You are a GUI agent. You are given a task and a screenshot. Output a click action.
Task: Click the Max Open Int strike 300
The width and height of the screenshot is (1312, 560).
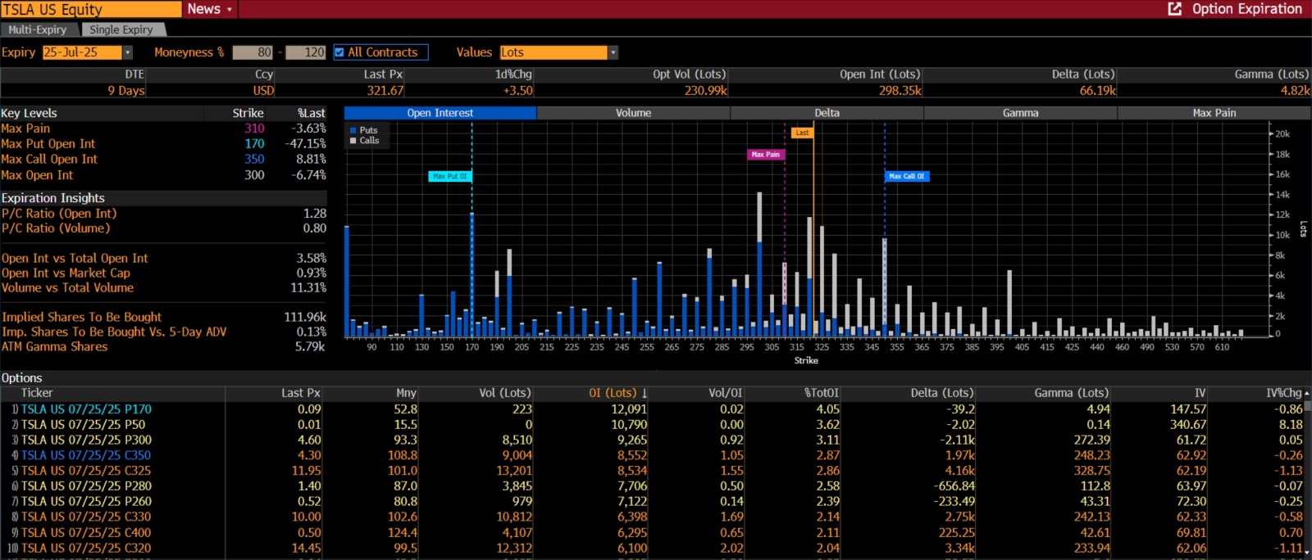coord(254,175)
